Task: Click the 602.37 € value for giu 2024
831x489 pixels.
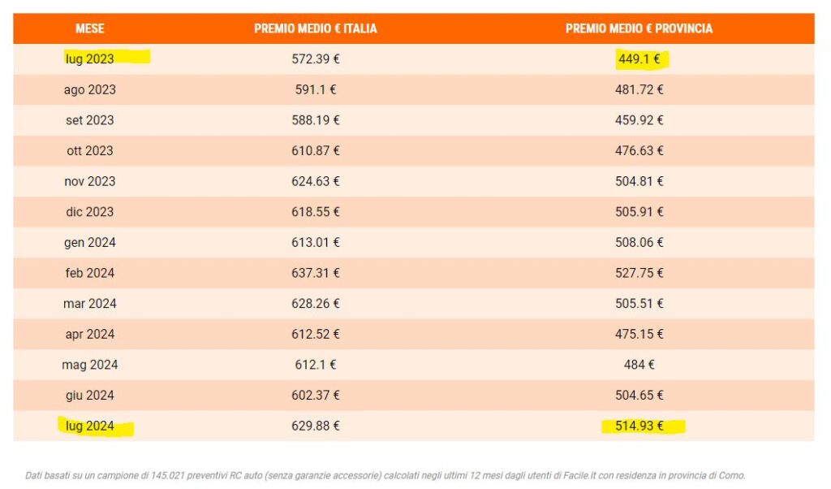Action: click(x=316, y=396)
